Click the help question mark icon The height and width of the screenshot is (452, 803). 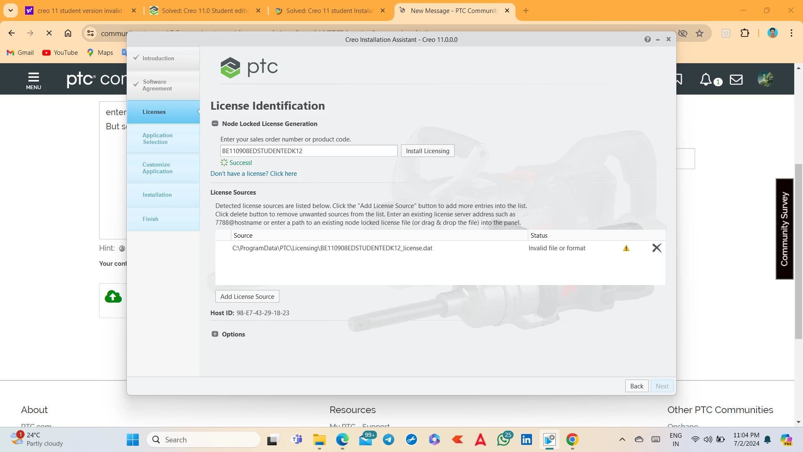pyautogui.click(x=647, y=39)
